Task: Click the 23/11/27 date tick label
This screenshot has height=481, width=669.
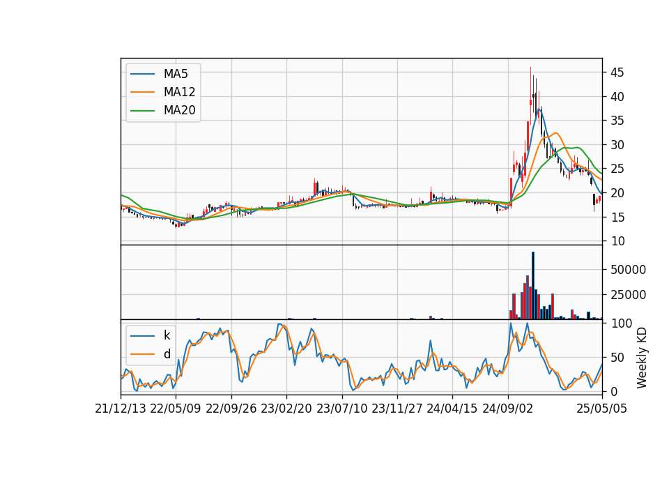Action: coord(397,409)
